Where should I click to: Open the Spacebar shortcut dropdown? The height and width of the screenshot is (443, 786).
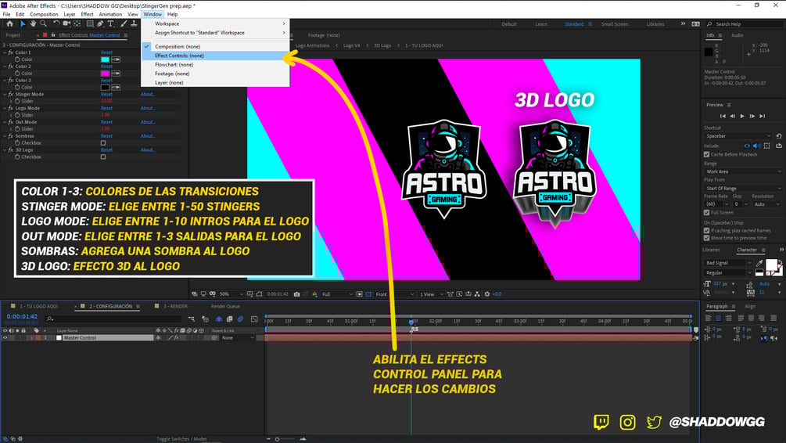(738, 136)
